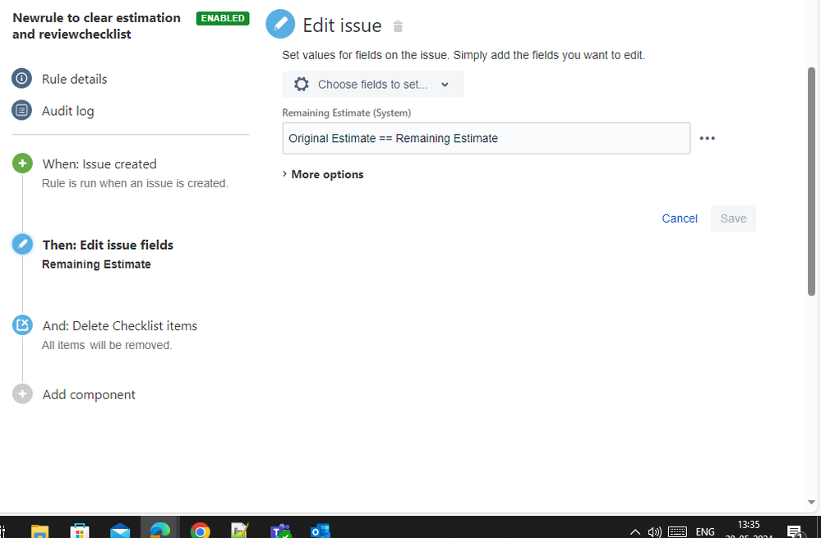Select the When: Issue created step
The height and width of the screenshot is (538, 821).
pos(99,163)
